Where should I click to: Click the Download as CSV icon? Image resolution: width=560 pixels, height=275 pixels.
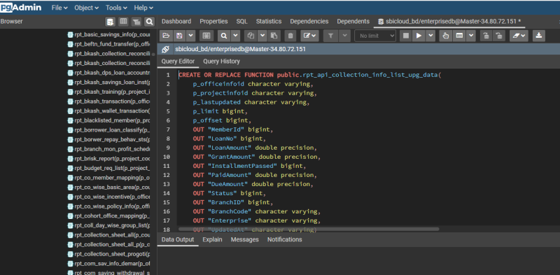539,36
